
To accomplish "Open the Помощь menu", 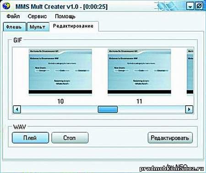I will pos(65,16).
